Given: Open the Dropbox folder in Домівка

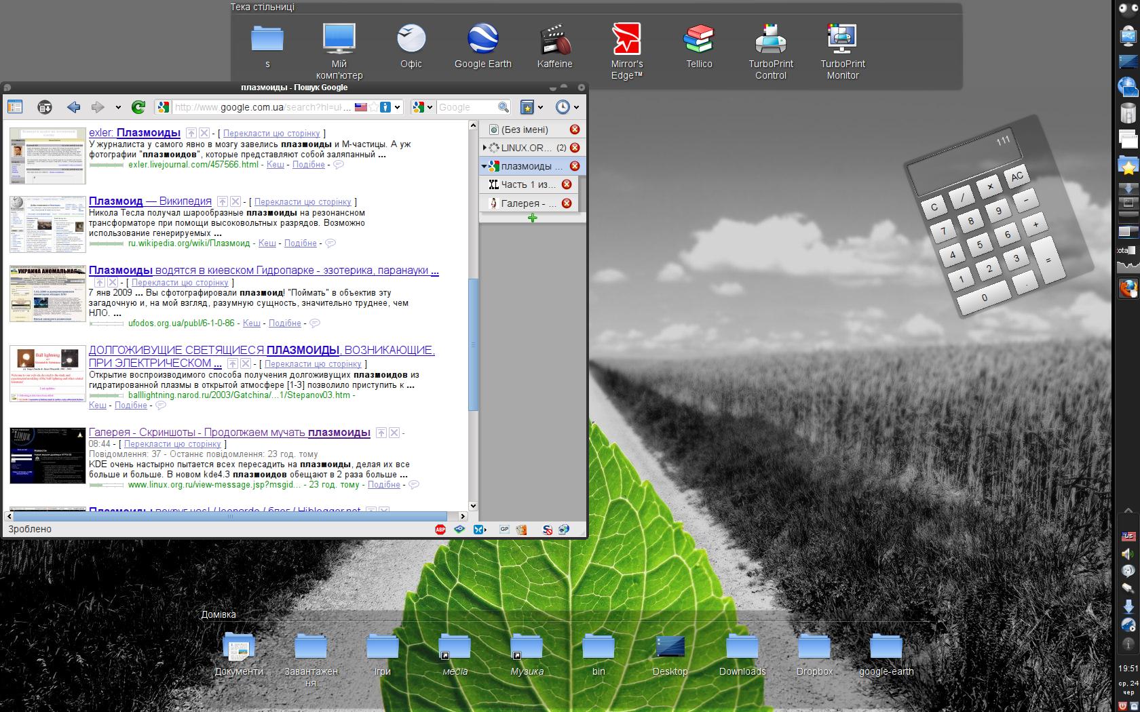Looking at the screenshot, I should [814, 654].
